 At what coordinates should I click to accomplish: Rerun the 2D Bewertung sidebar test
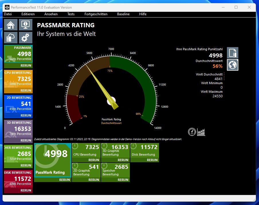click(18, 116)
